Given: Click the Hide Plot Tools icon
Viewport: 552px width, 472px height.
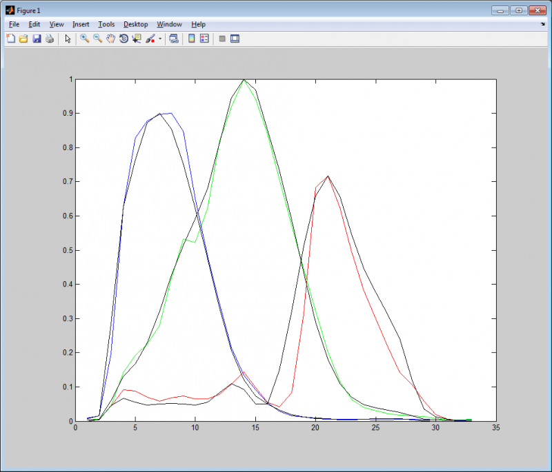Looking at the screenshot, I should [x=222, y=39].
